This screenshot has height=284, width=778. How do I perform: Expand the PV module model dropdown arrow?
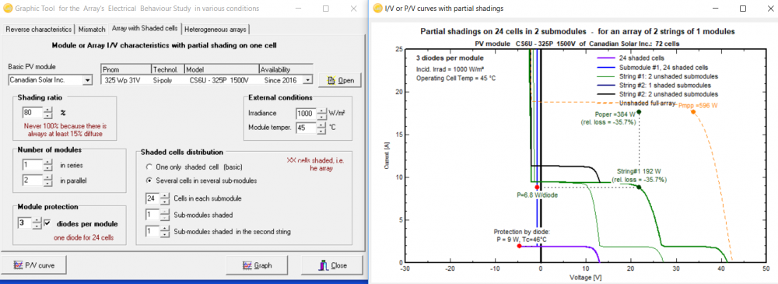[308, 79]
